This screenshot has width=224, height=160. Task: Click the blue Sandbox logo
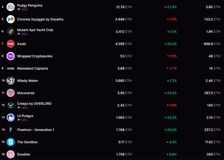(11, 142)
